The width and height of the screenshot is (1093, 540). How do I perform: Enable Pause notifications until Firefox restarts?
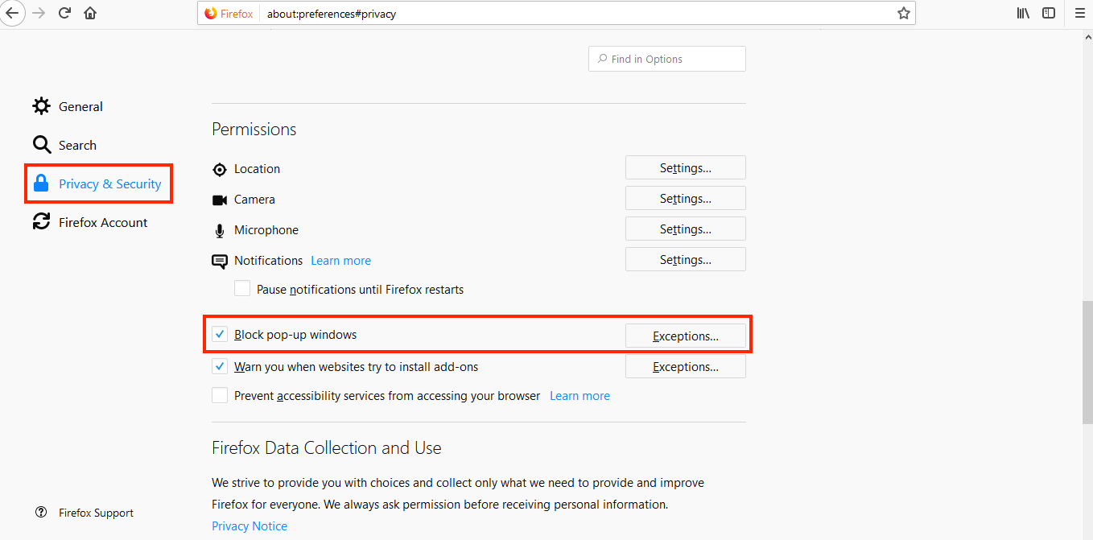[x=241, y=288]
